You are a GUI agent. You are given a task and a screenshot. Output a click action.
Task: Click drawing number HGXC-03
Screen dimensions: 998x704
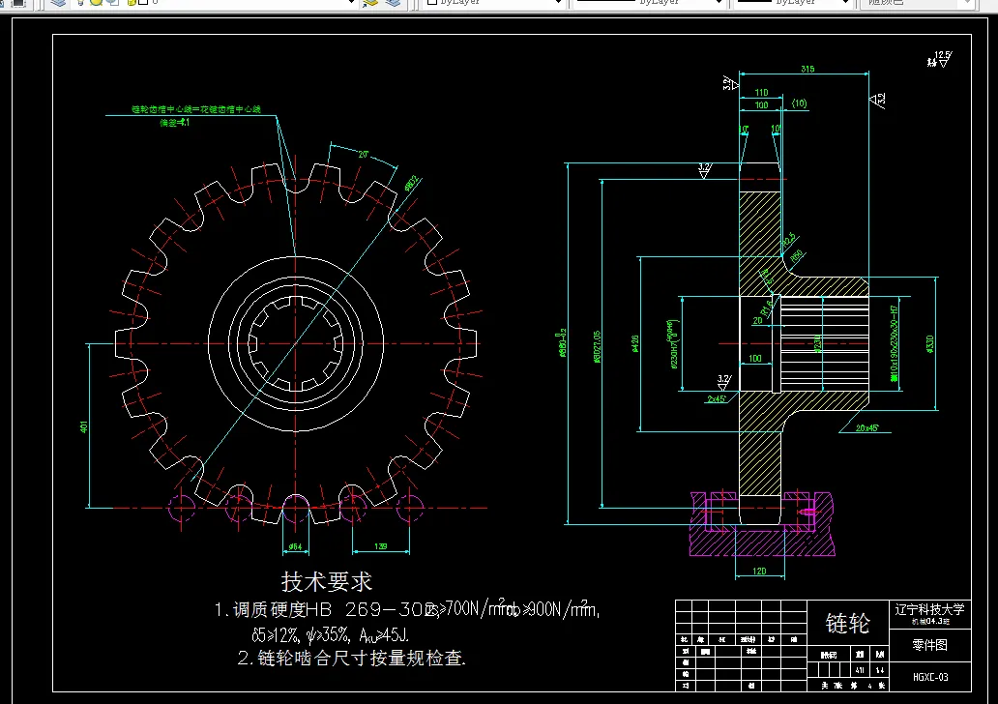pyautogui.click(x=930, y=677)
